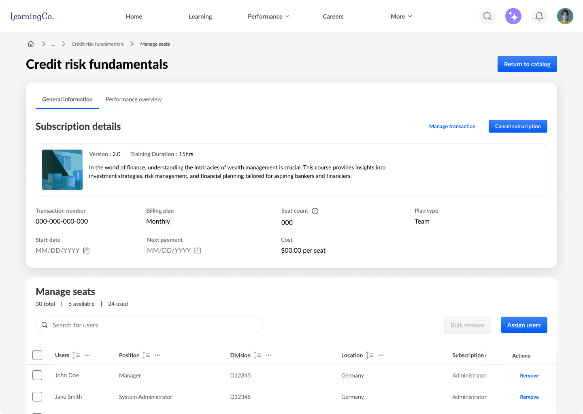Open the user profile avatar

565,16
